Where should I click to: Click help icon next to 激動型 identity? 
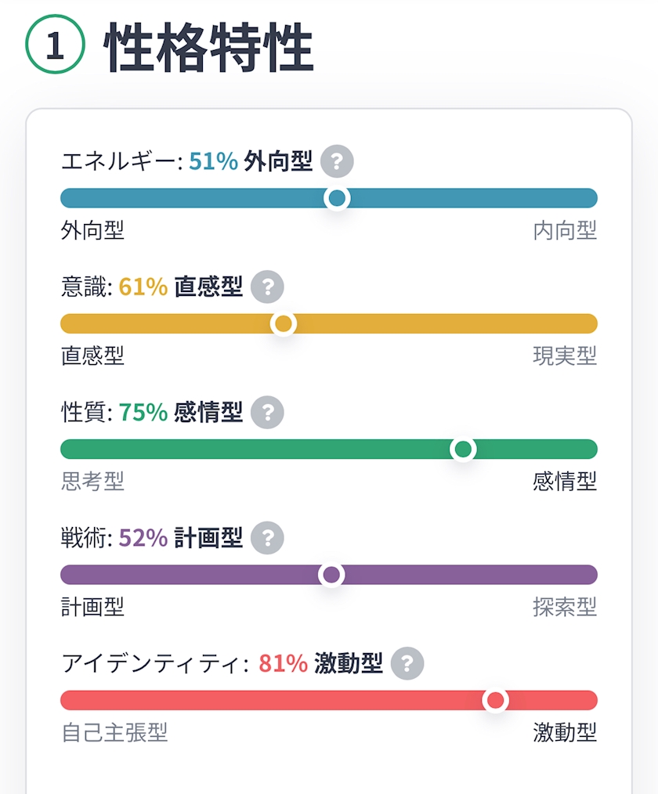407,663
